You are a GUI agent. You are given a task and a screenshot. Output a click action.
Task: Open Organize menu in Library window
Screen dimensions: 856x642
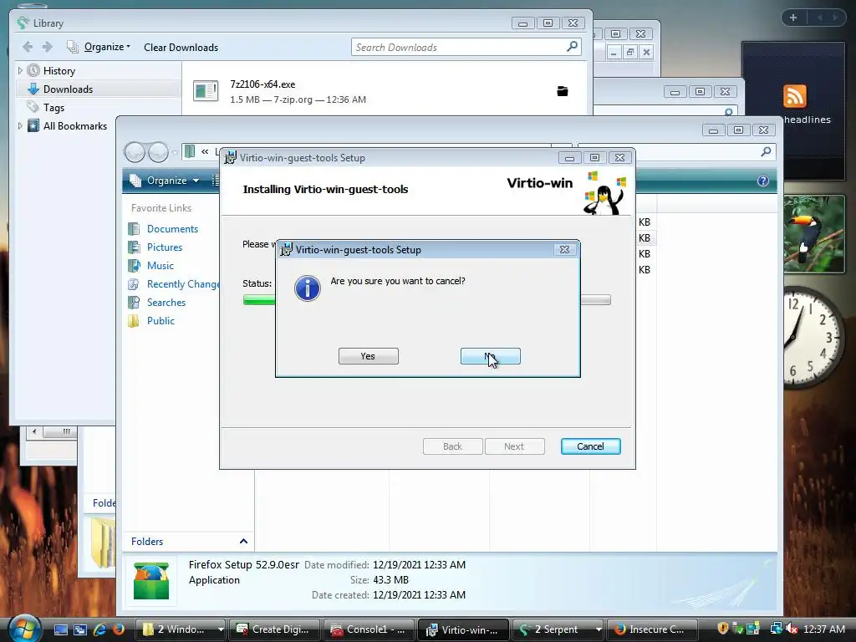tap(107, 47)
